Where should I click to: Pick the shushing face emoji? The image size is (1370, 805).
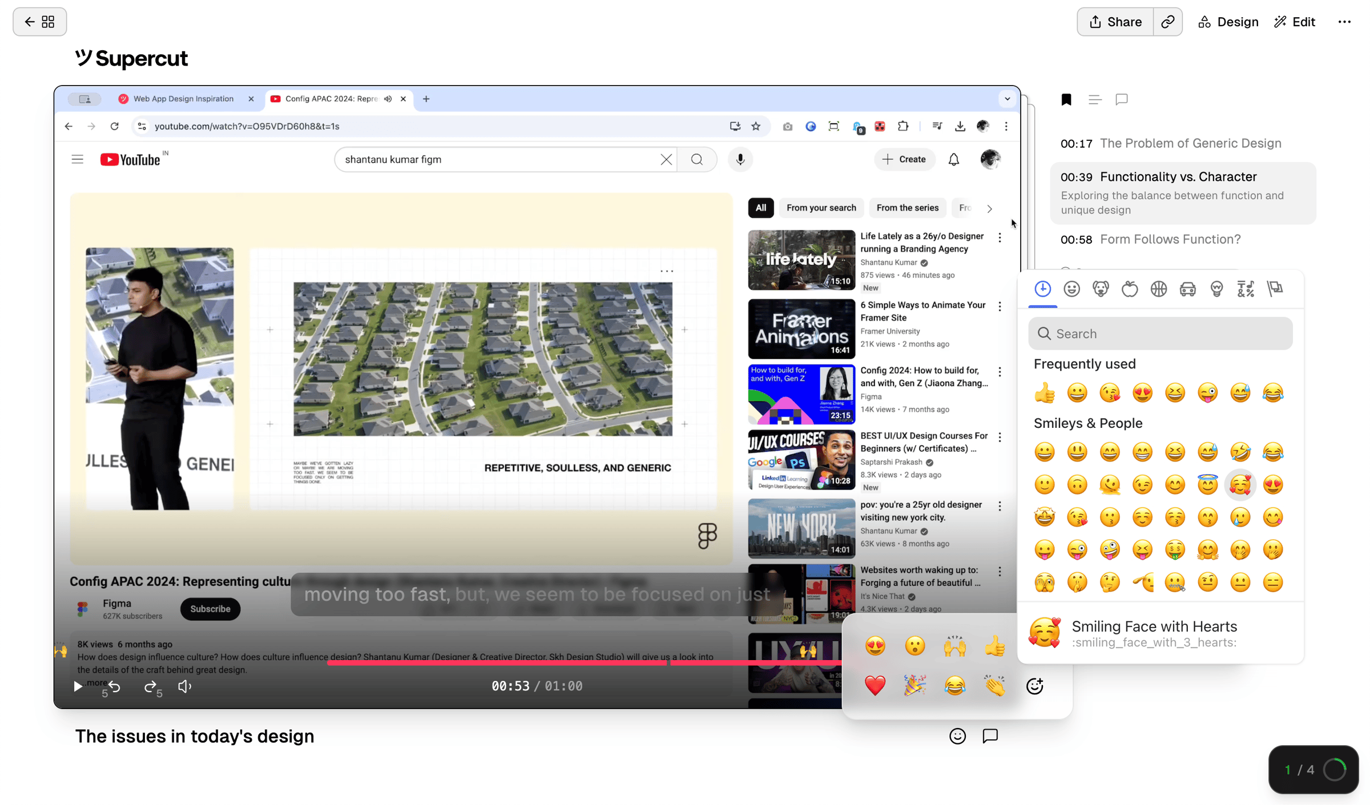1077,582
